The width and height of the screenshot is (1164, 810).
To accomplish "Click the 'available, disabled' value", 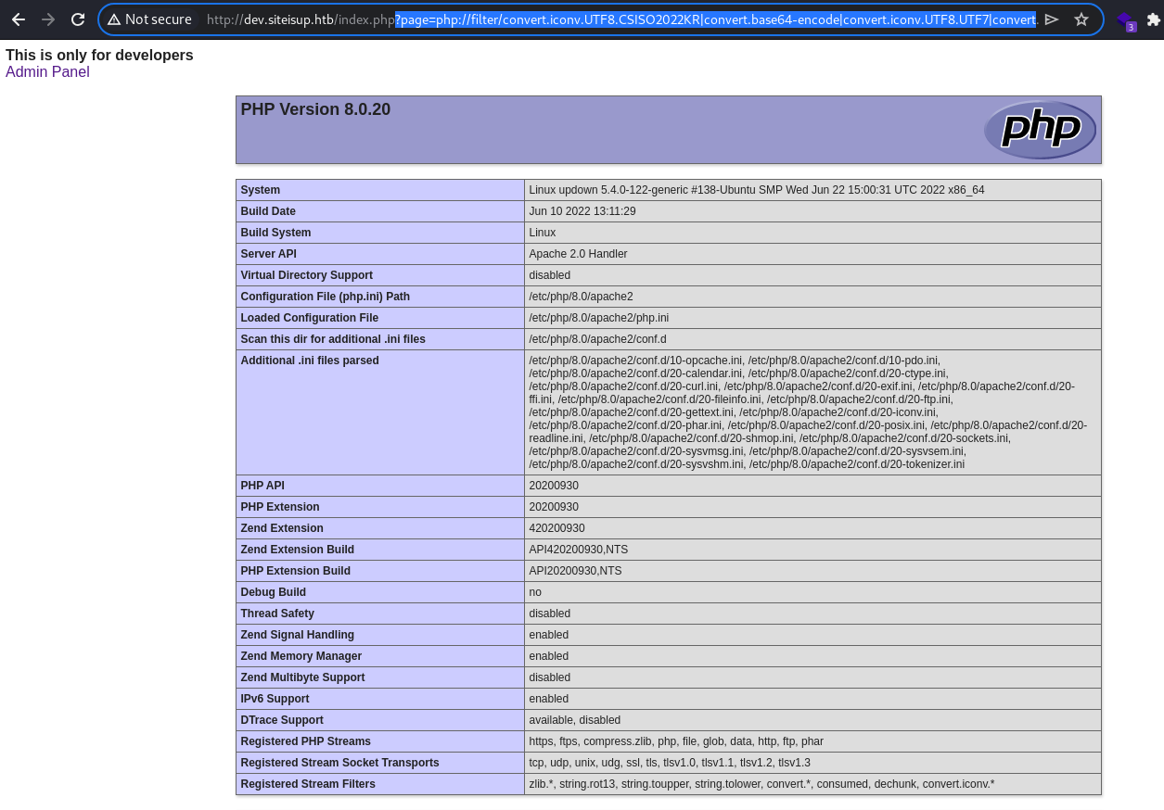I will point(575,720).
